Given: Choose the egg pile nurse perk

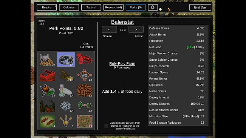Looking at the screenshot, I should coord(66,106).
